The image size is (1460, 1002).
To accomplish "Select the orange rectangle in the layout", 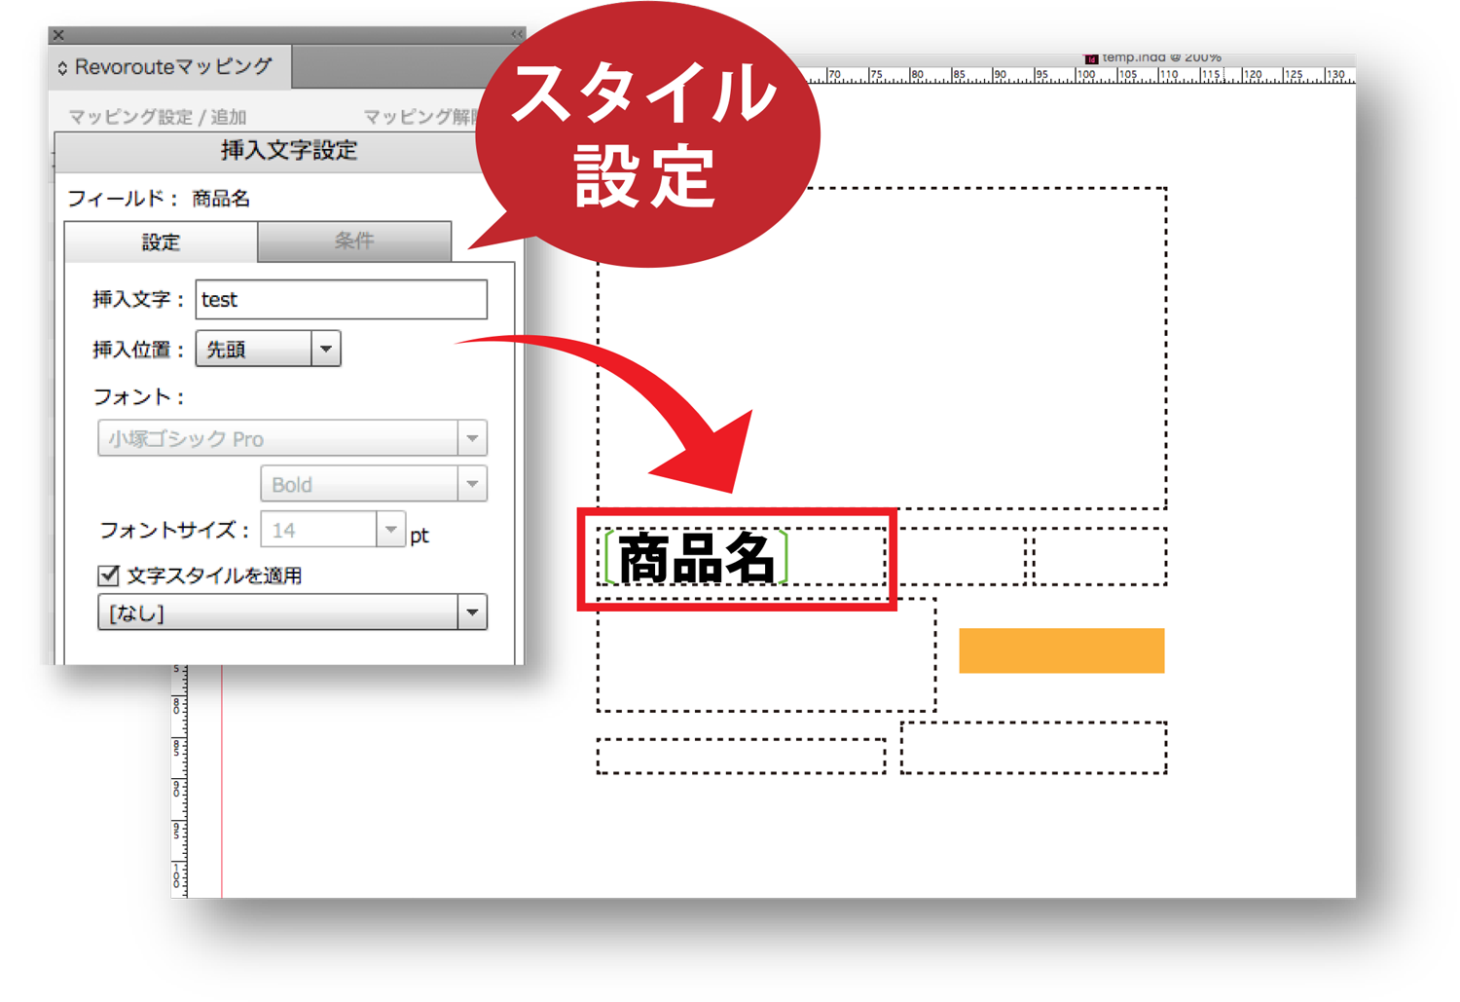I will (x=1062, y=650).
